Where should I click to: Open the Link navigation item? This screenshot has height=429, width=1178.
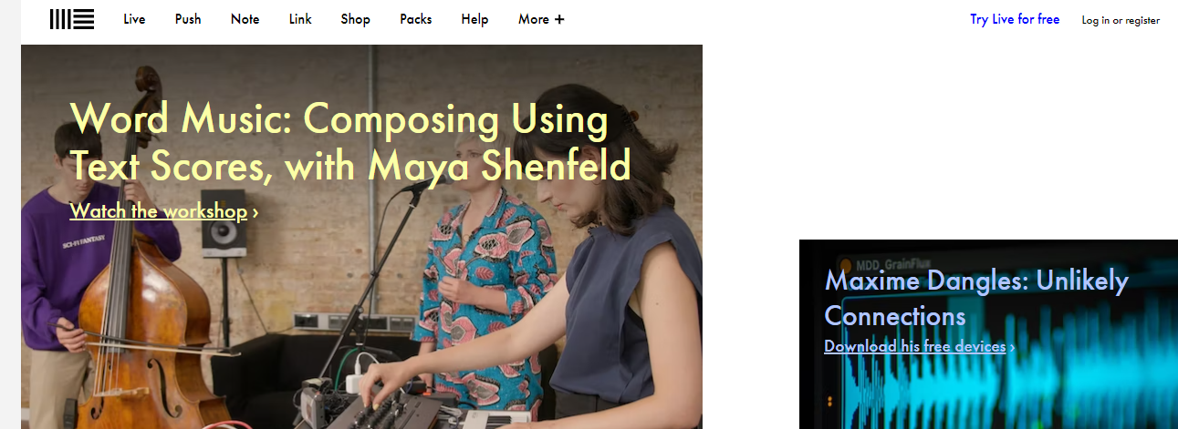click(300, 19)
